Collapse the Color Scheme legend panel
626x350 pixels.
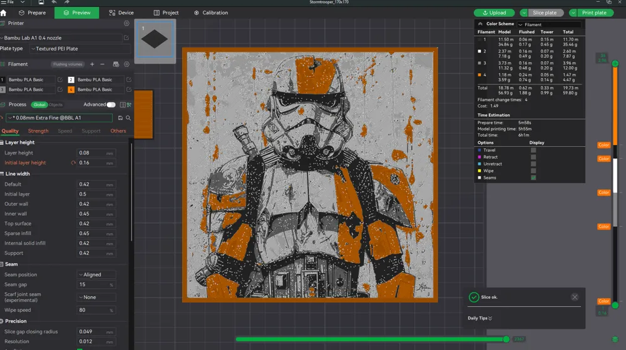pos(480,24)
